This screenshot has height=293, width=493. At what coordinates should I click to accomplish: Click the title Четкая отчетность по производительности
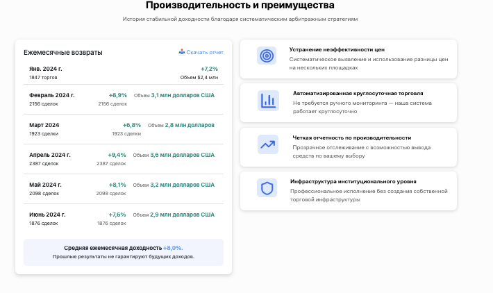[352, 137]
